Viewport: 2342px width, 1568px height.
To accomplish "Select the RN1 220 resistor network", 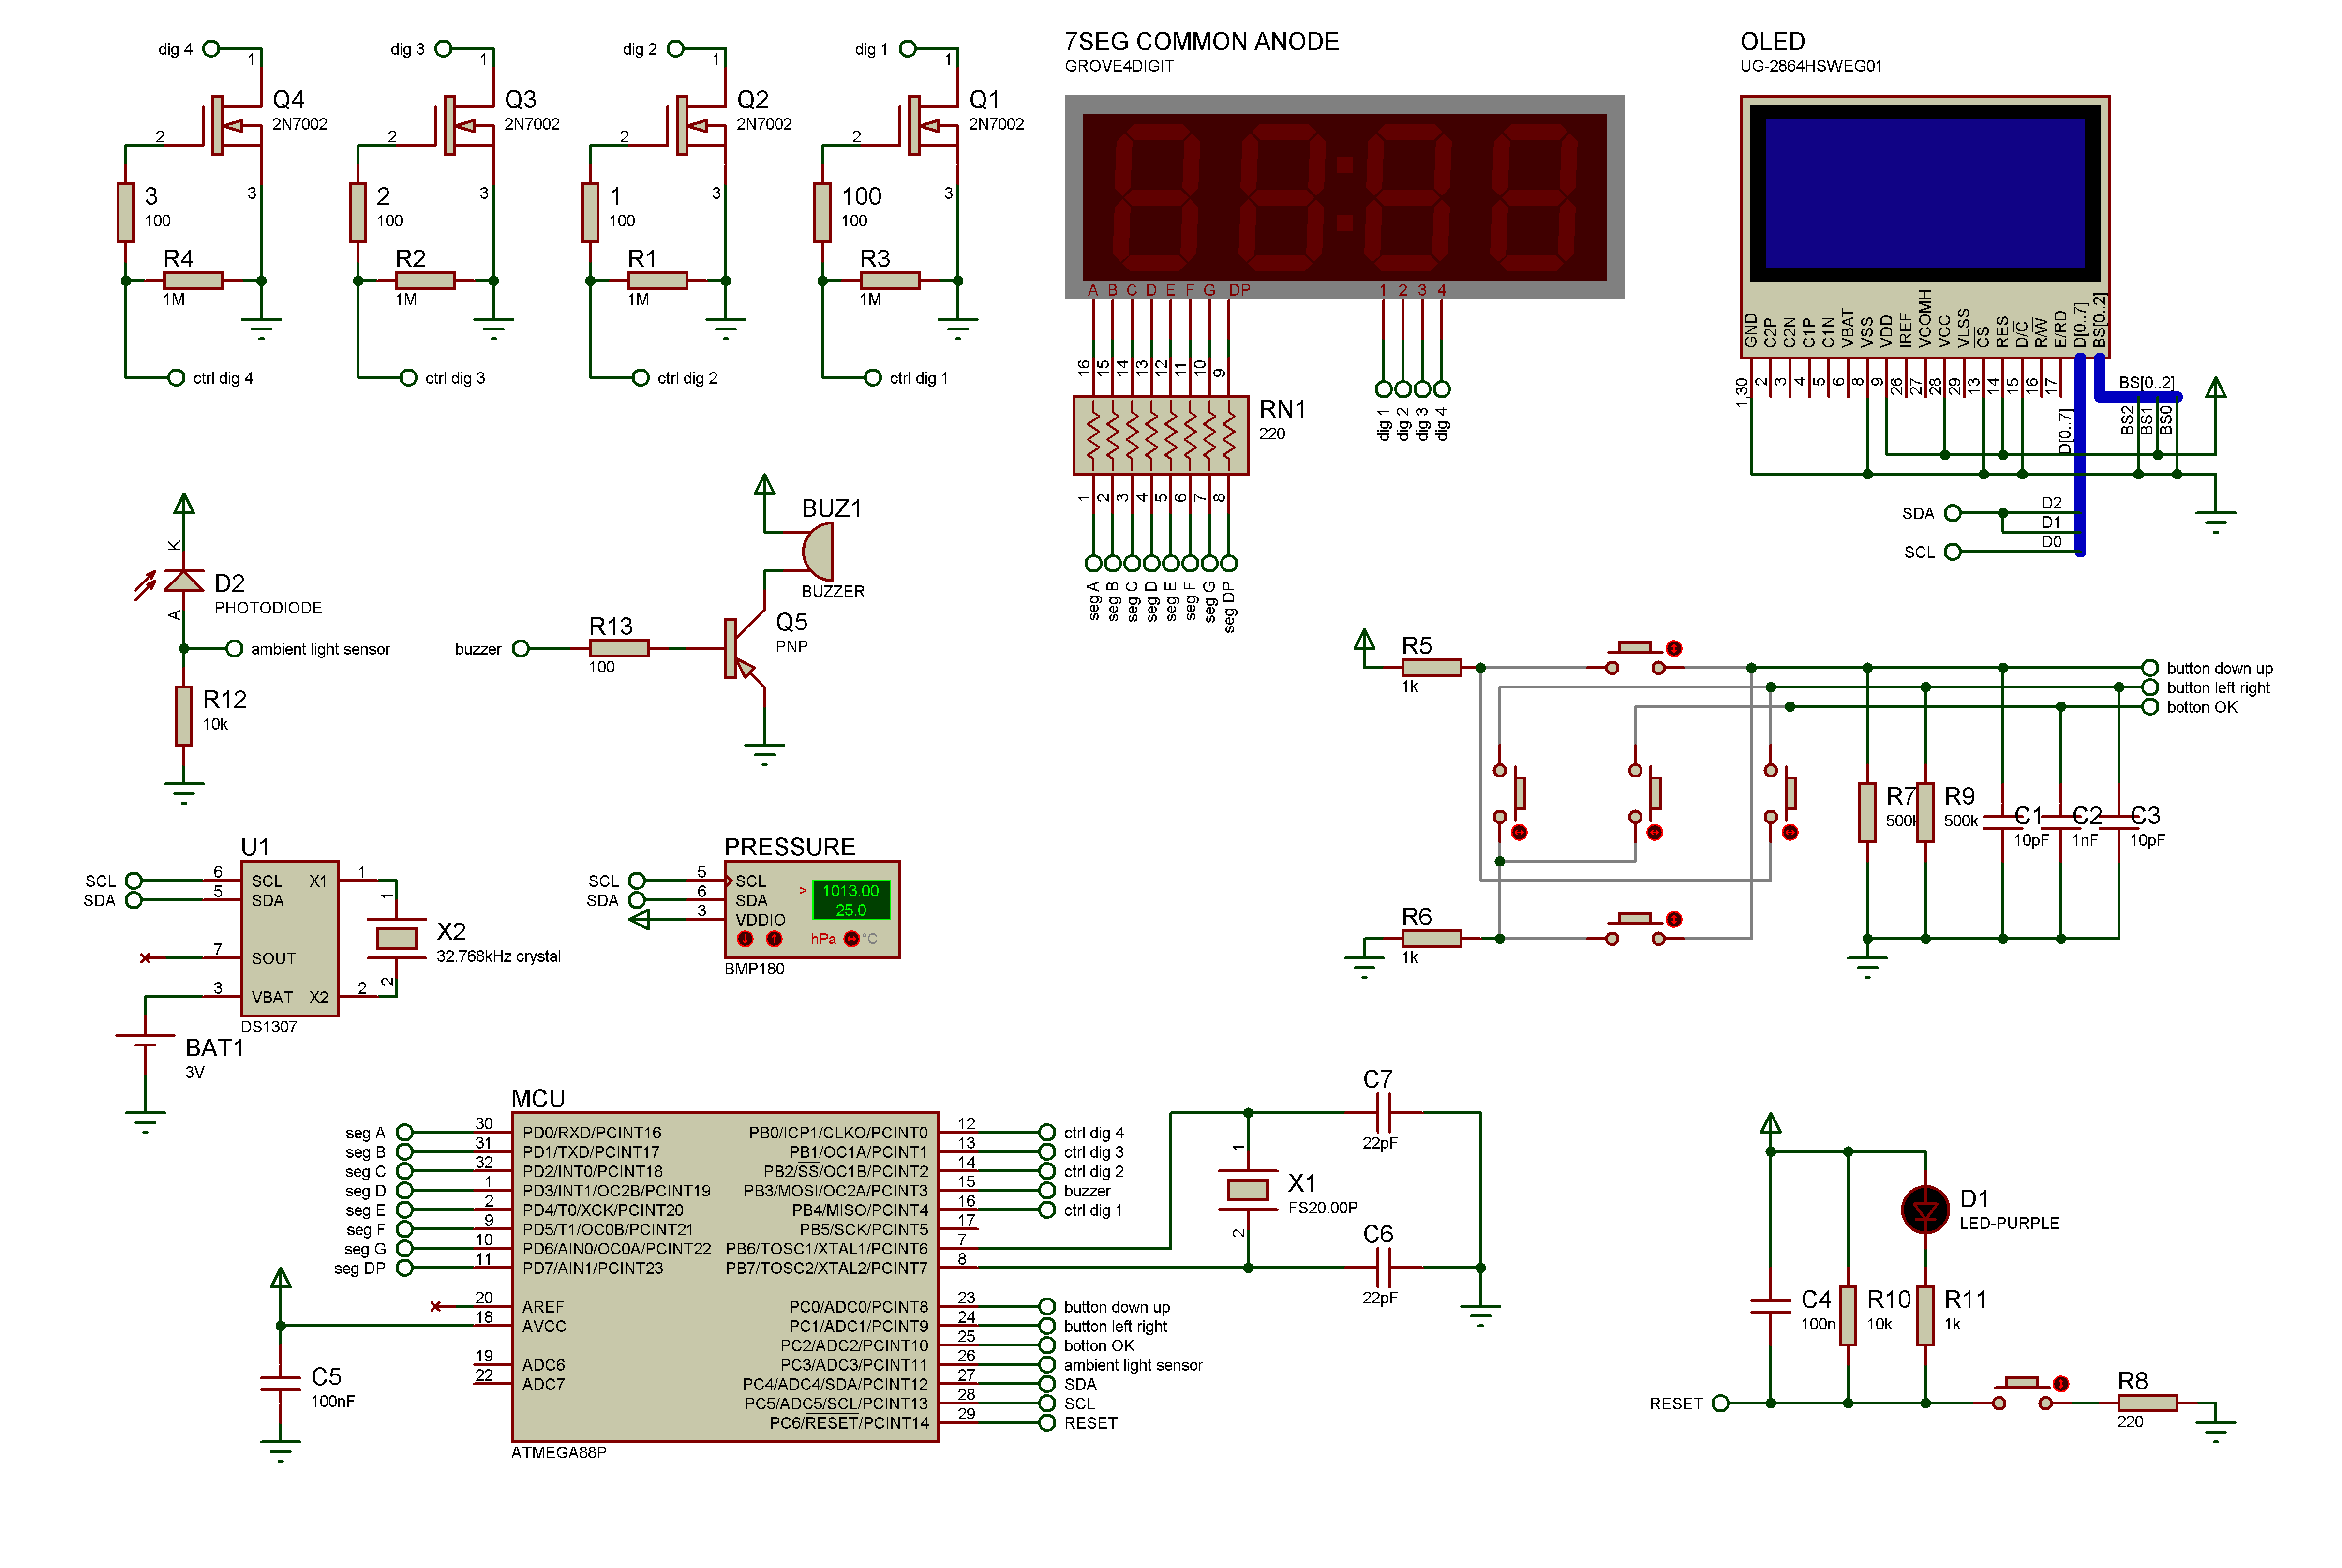I will (1160, 435).
